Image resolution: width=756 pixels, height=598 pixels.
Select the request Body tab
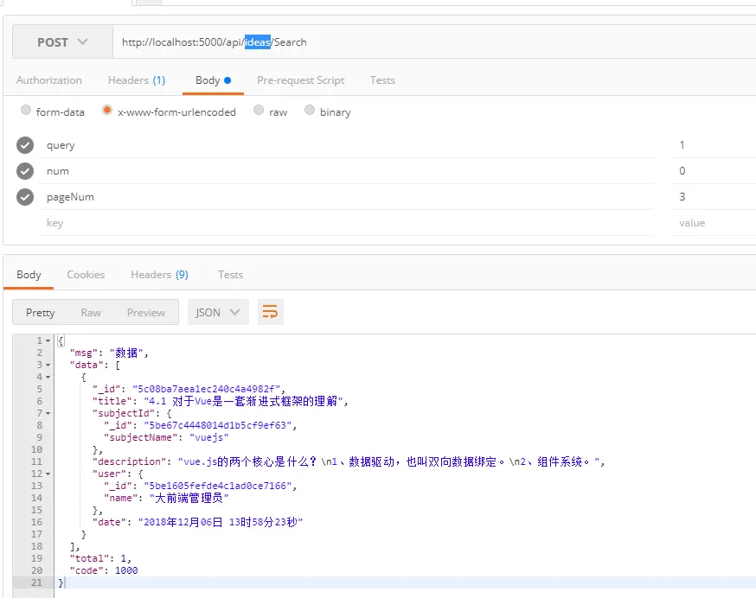click(x=213, y=80)
